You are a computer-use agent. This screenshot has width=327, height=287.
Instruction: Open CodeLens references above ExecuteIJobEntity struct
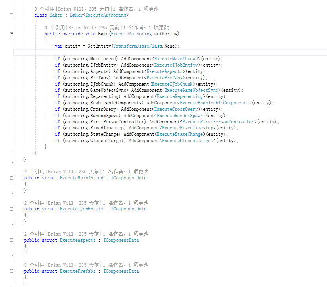[x=34, y=203]
